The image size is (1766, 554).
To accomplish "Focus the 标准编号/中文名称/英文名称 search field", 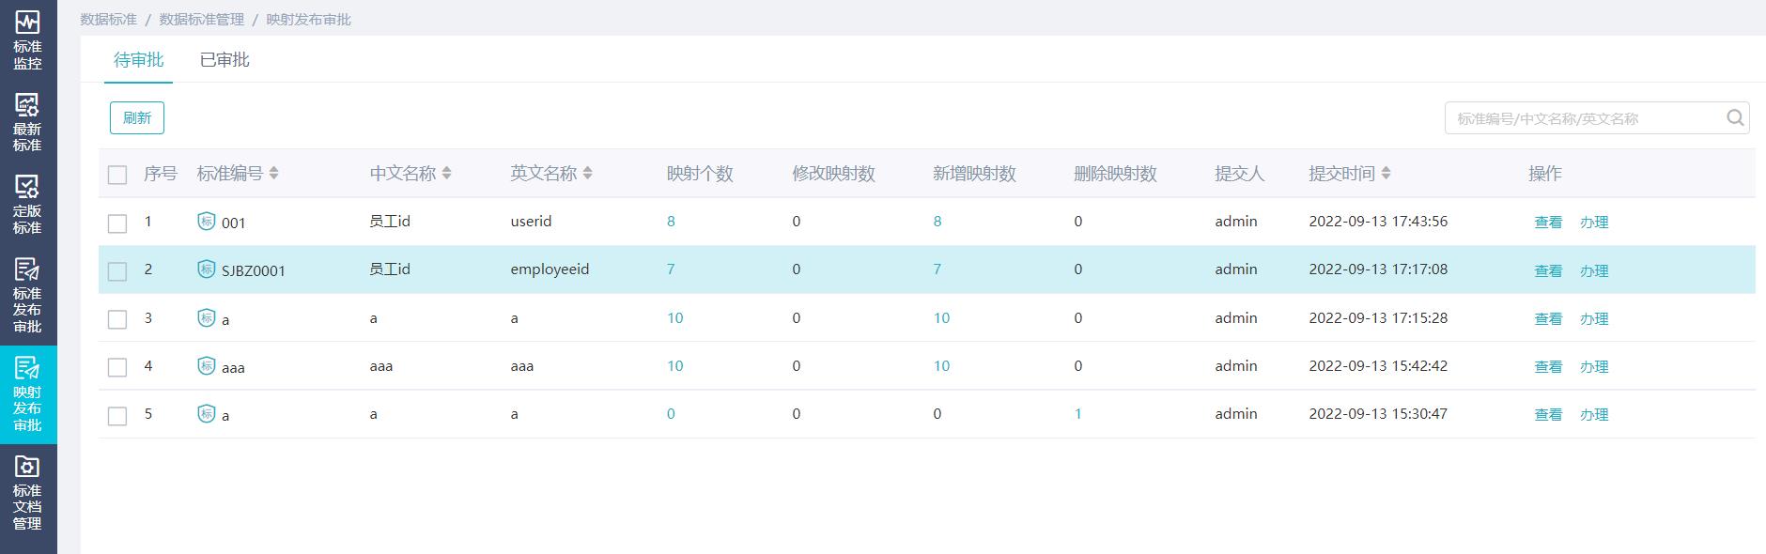I will pos(1583,119).
